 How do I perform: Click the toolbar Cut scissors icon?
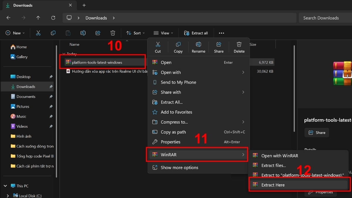(38, 33)
